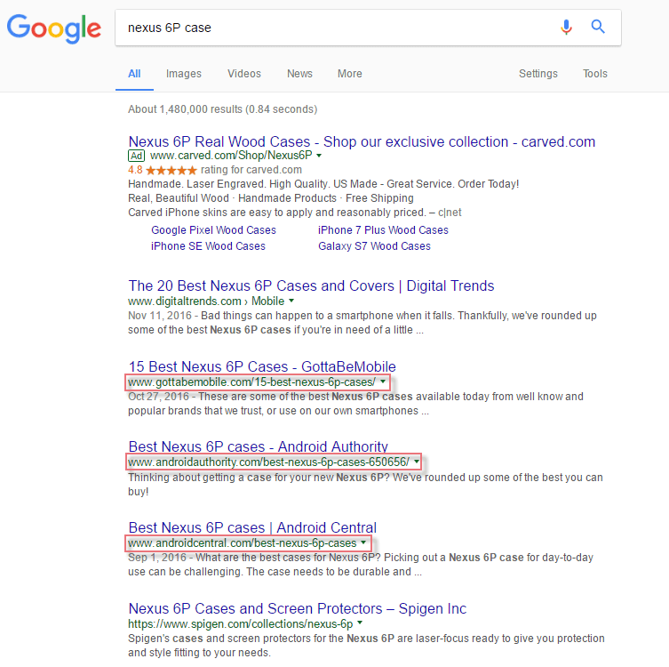Click the www.carved.com/Shop/Nexus6P URL text
Image resolution: width=669 pixels, height=667 pixels.
click(231, 156)
